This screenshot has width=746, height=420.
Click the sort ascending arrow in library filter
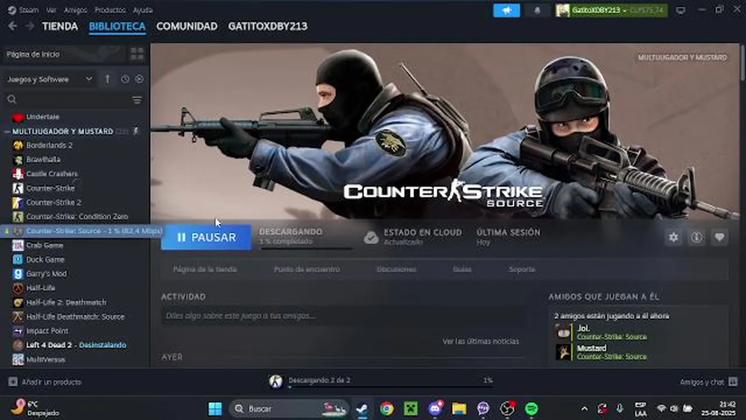107,79
